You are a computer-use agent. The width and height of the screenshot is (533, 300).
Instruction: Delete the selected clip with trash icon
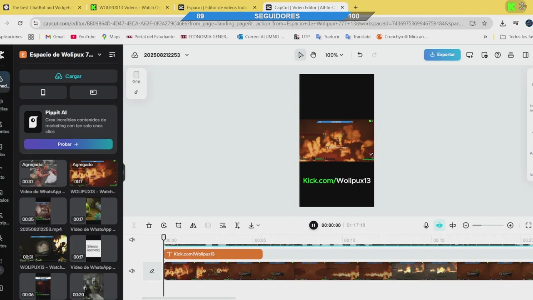tap(149, 225)
